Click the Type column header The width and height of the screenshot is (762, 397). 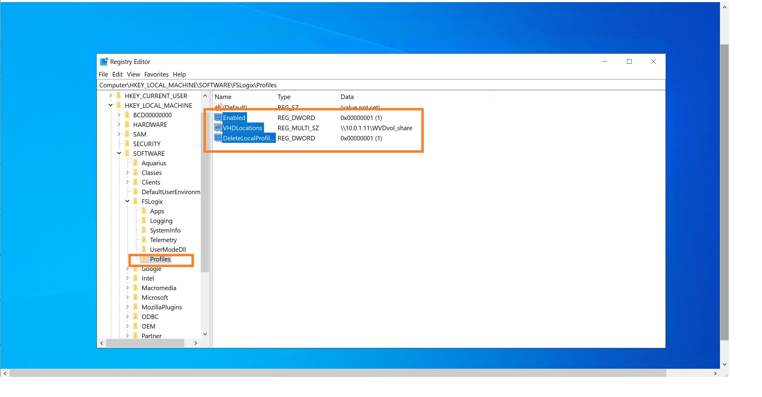point(284,97)
